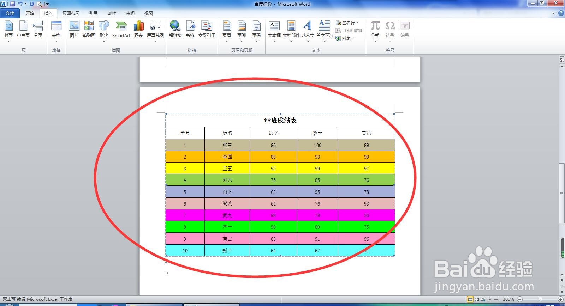The width and height of the screenshot is (565, 306).
Task: Collapse the ribbon with the chevron
Action: click(553, 13)
